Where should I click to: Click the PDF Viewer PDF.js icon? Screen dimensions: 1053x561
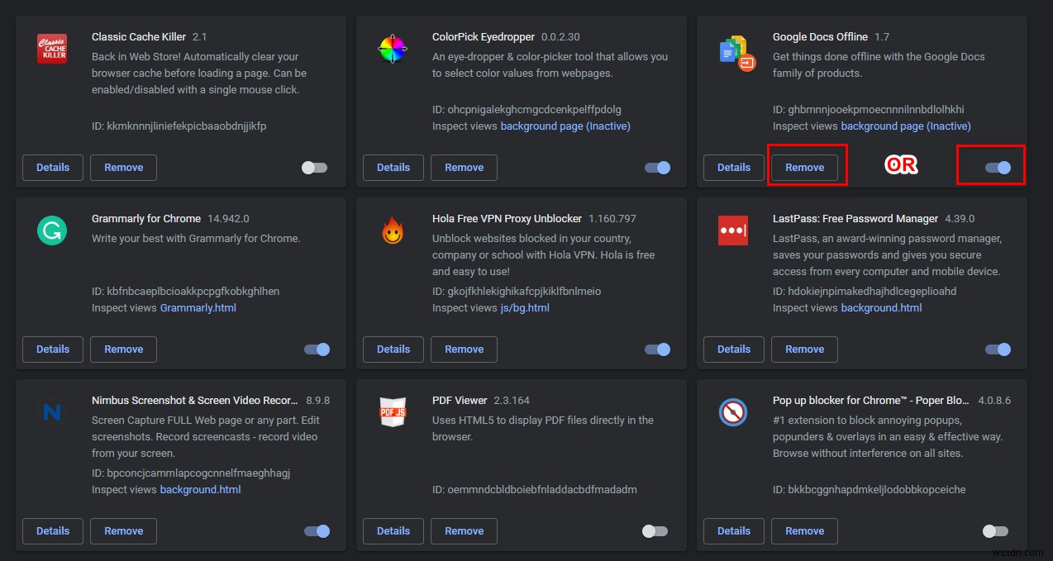click(x=392, y=411)
